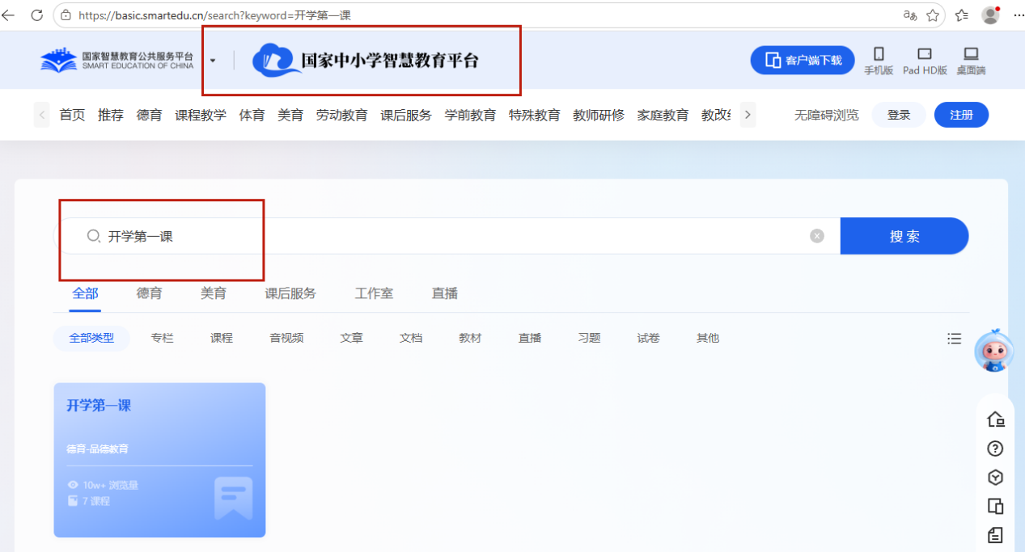Open browser three-dot settings menu
The width and height of the screenshot is (1025, 552).
point(1018,15)
